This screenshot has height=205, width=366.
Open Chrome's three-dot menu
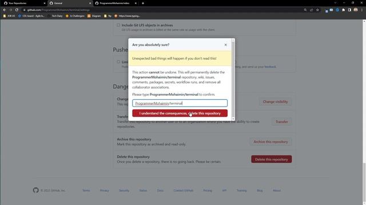[362, 10]
